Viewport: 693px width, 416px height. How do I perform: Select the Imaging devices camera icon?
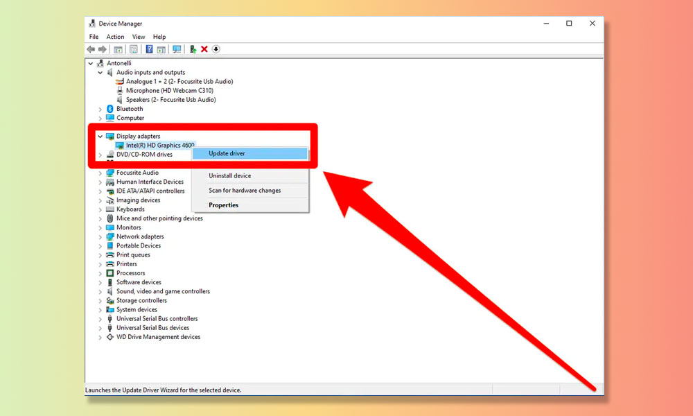110,200
